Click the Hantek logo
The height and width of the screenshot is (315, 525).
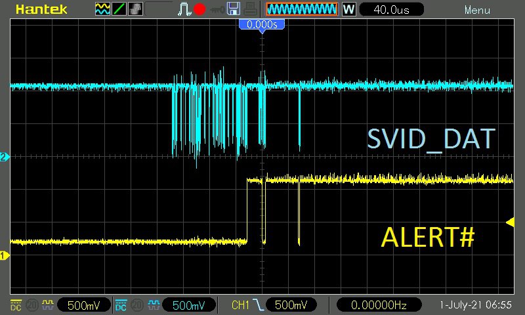pos(41,9)
